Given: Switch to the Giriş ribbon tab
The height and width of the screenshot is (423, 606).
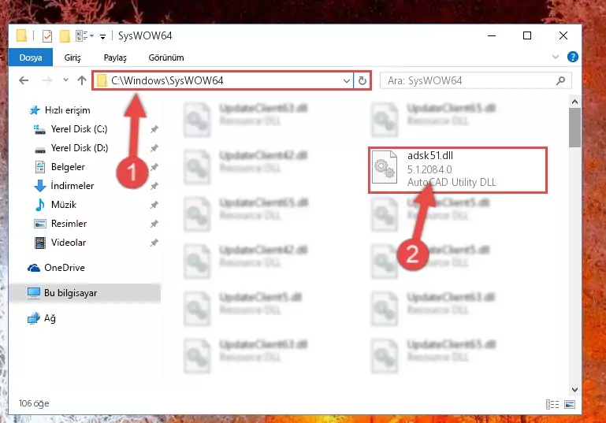Looking at the screenshot, I should pyautogui.click(x=72, y=58).
